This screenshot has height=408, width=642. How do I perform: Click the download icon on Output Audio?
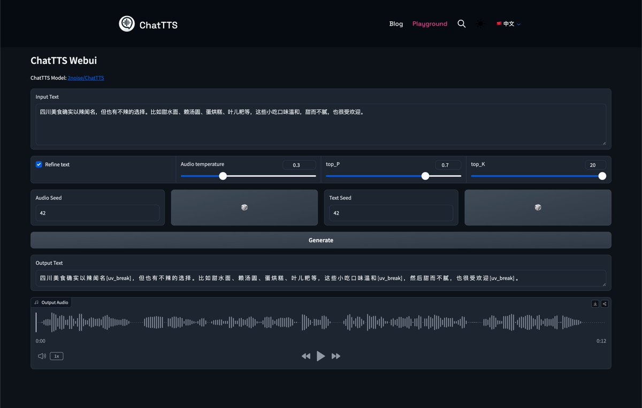tap(594, 303)
